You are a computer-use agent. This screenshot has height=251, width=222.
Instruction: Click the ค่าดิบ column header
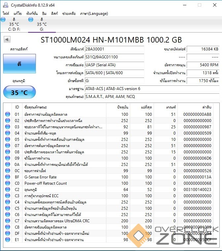[195, 107]
